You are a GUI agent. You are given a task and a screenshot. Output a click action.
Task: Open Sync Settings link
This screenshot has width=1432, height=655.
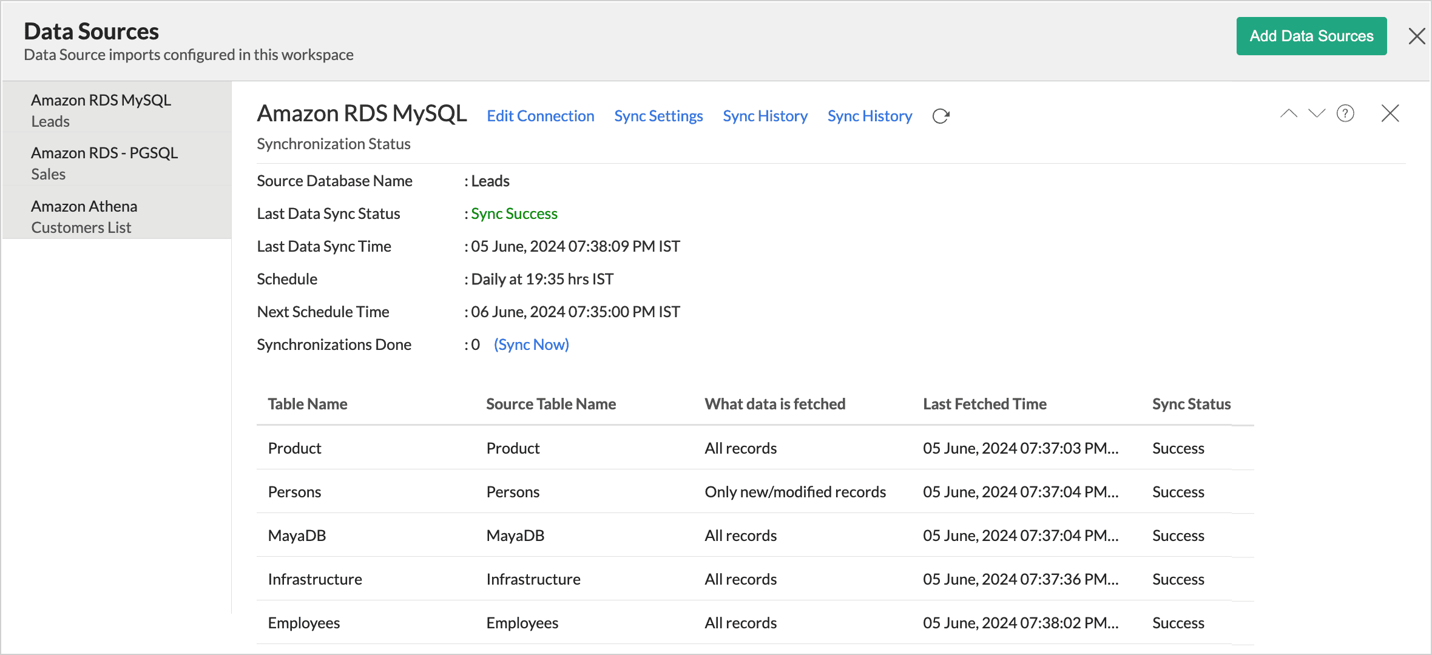(658, 116)
